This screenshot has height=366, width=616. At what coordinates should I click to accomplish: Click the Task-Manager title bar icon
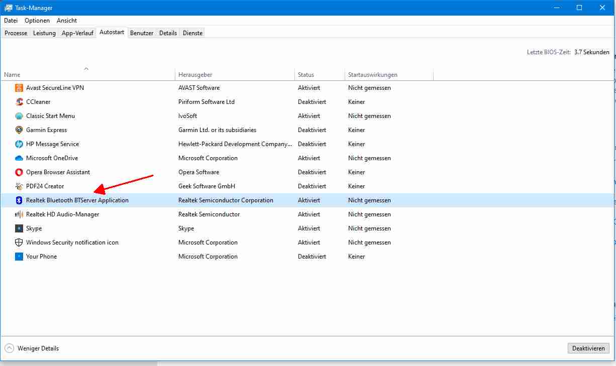point(9,8)
